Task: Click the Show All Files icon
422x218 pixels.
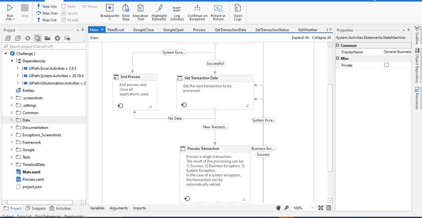Action: pos(38,38)
